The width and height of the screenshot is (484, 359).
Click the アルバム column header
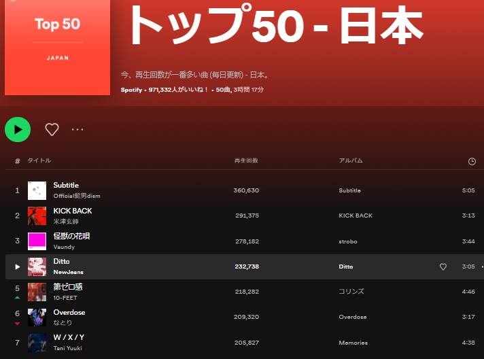click(x=351, y=160)
